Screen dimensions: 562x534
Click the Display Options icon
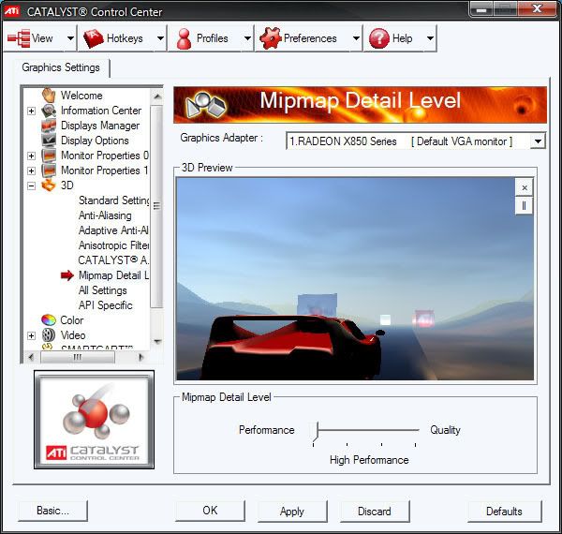(x=49, y=141)
